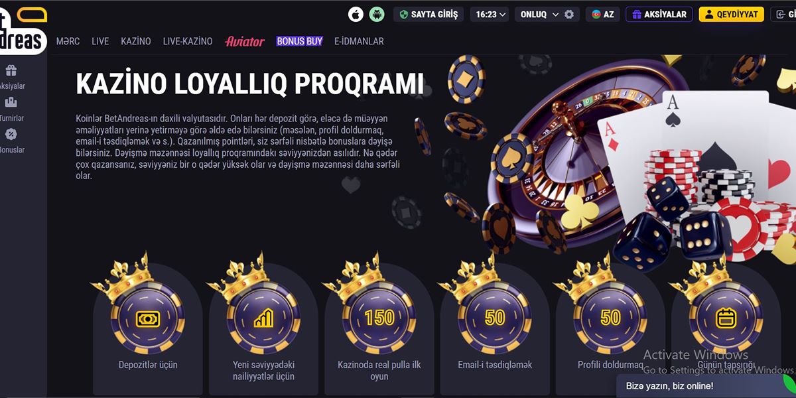This screenshot has width=796, height=398.
Task: Select the Depozitlər üçün cash chip icon
Action: (x=148, y=319)
